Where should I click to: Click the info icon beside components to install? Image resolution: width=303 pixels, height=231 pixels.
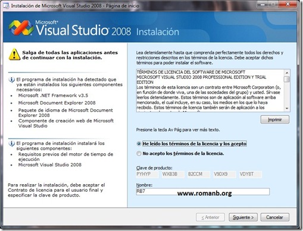pos(11,144)
